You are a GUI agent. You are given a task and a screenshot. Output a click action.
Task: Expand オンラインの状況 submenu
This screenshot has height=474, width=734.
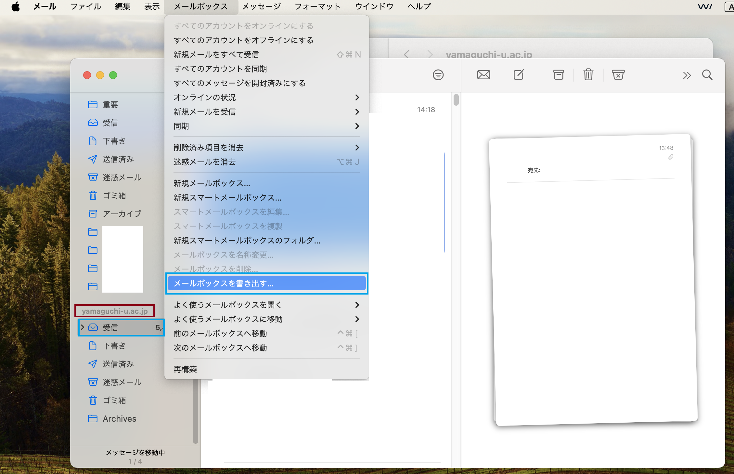pyautogui.click(x=266, y=98)
